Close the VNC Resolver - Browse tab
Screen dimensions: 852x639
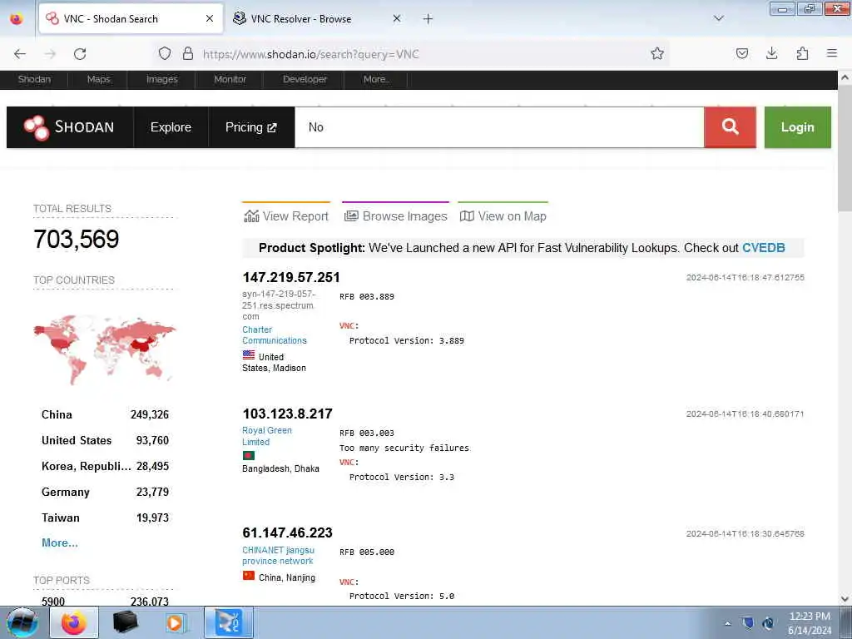(x=397, y=18)
